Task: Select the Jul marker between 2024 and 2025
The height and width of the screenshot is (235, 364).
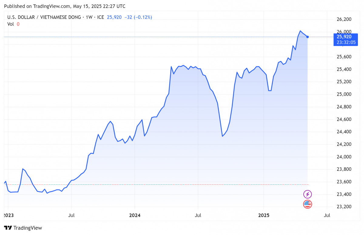Action: [x=198, y=215]
